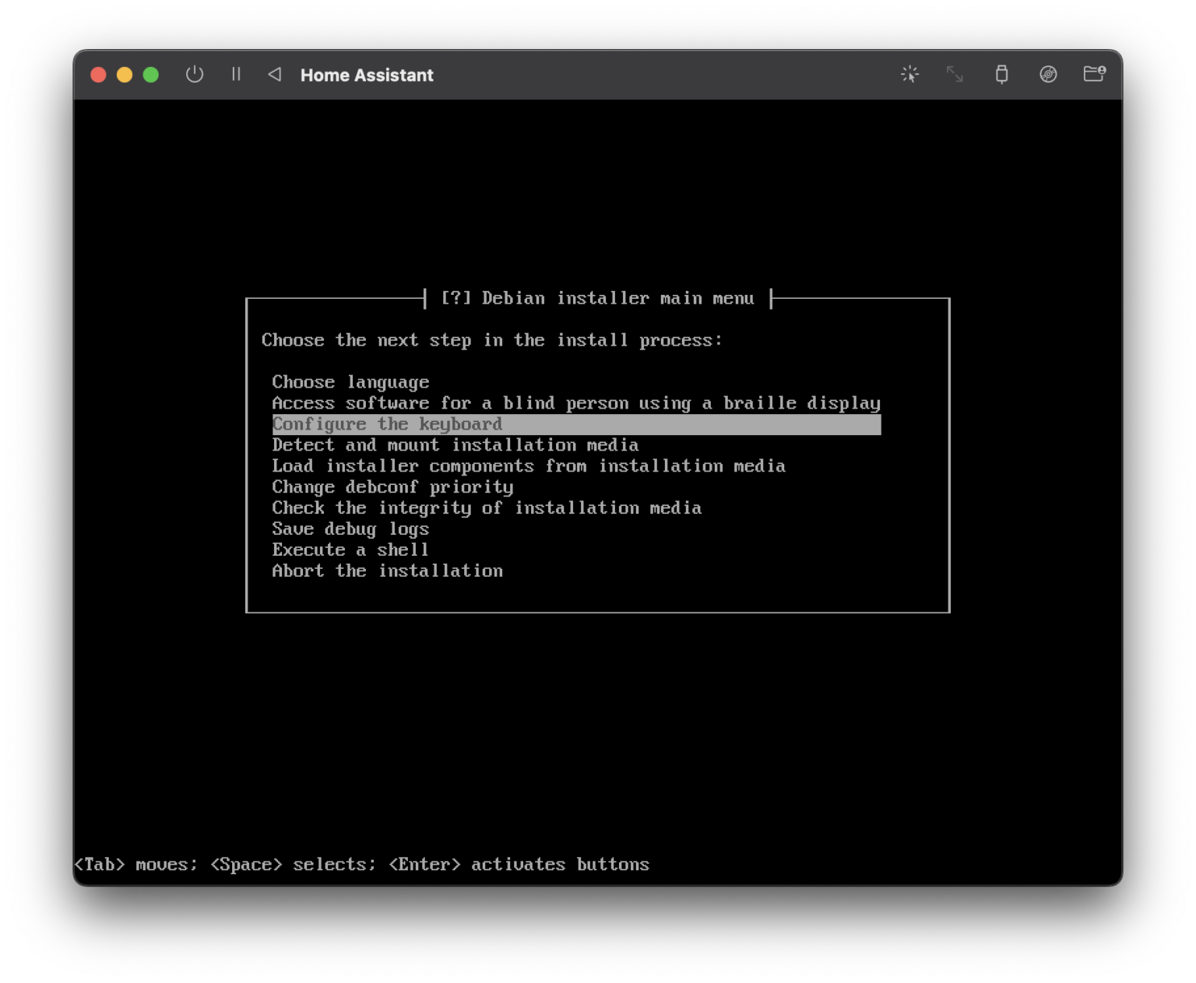Open Load installer components from installation media
1196x983 pixels.
(x=528, y=465)
